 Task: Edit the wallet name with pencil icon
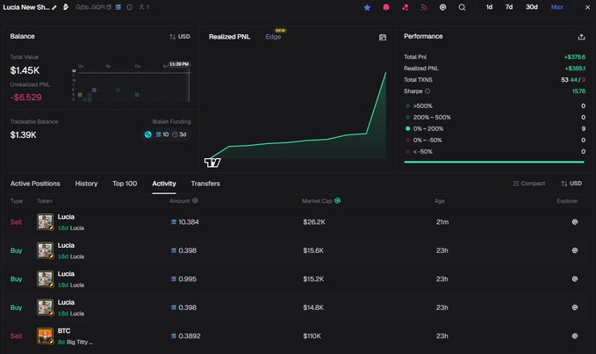point(54,7)
